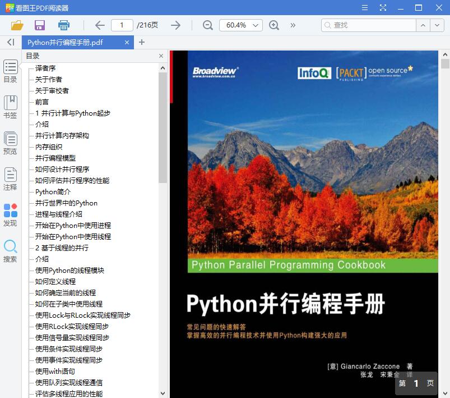Print the PDF document
The height and width of the screenshot is (398, 450).
63,25
